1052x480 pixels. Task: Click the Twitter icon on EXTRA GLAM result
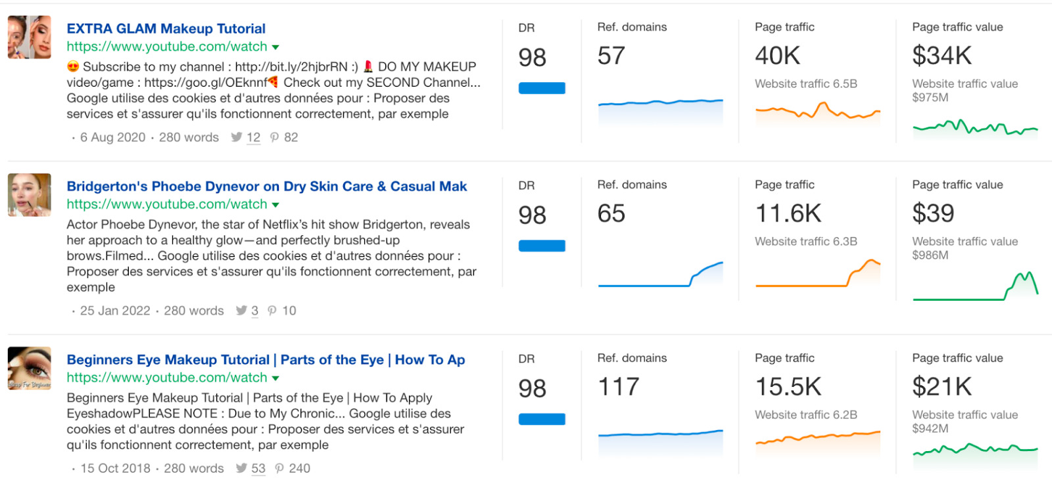(236, 137)
